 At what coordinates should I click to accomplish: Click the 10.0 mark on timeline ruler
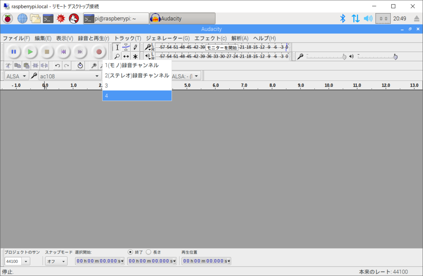click(x=328, y=85)
